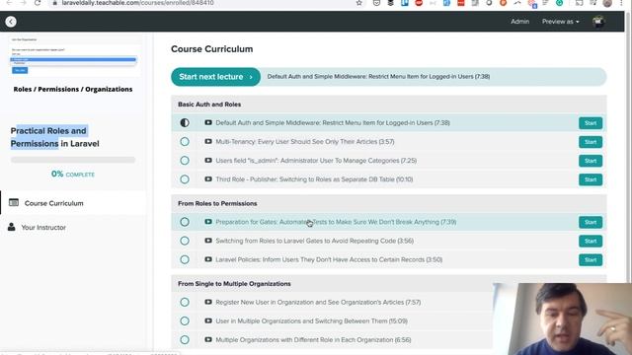Click video icon beside Laravel Policies lecture
The height and width of the screenshot is (355, 632).
pyautogui.click(x=208, y=259)
